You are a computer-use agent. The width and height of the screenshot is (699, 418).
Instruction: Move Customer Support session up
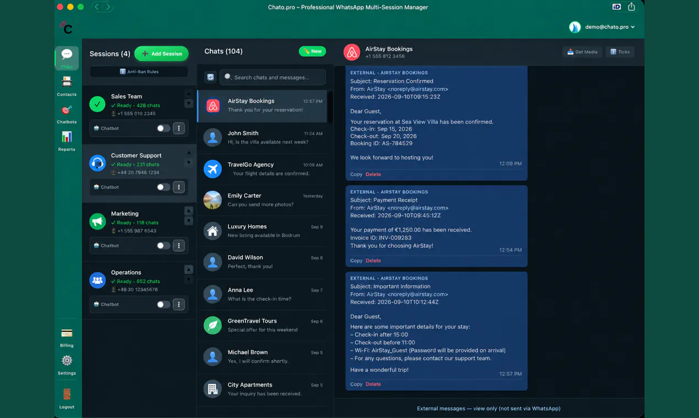point(189,153)
